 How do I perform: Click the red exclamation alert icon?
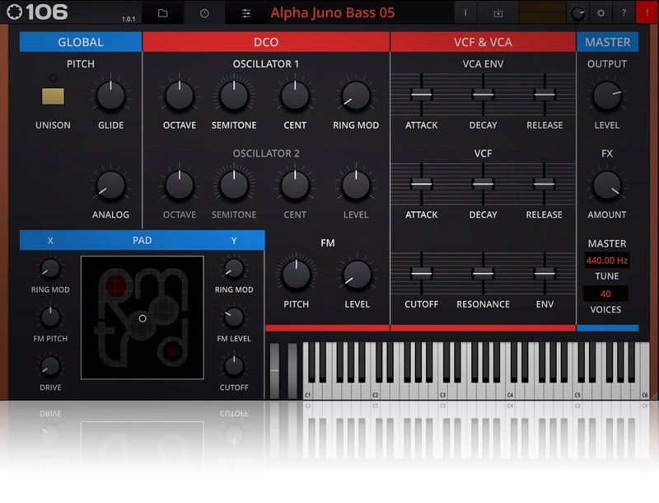[x=647, y=12]
